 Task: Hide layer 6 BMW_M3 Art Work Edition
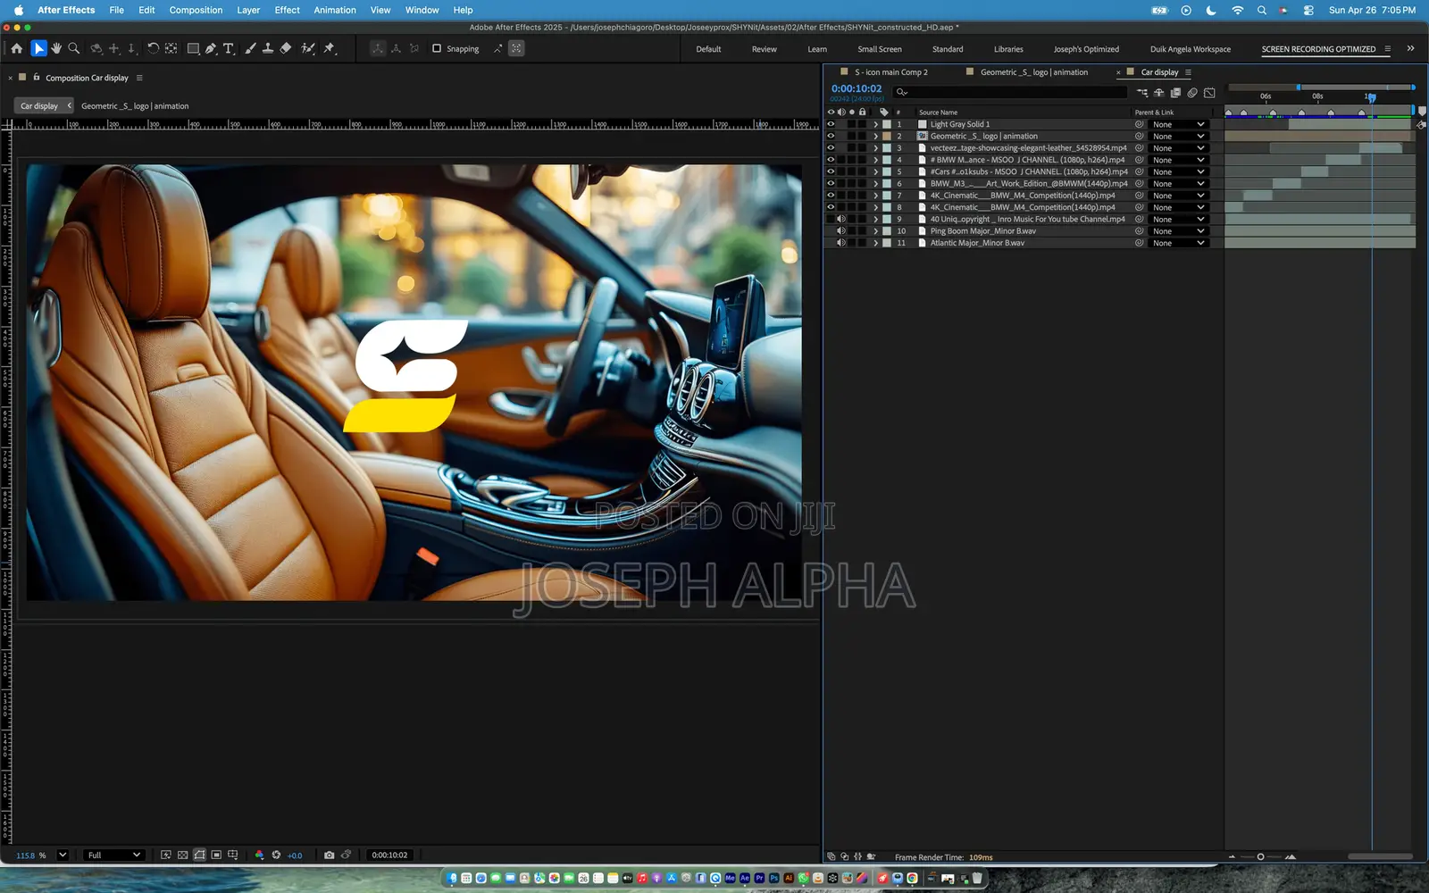(x=831, y=183)
